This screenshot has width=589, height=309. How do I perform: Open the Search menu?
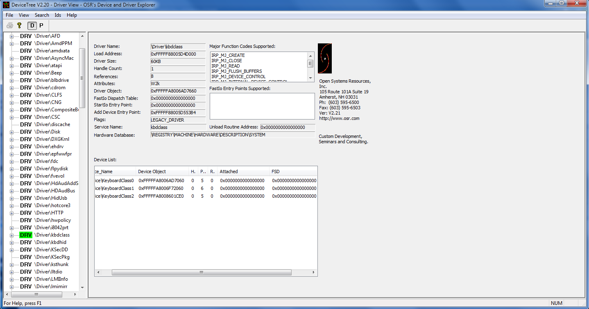[x=42, y=15]
